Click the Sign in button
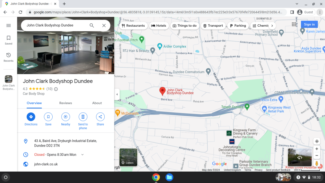This screenshot has width=325, height=183. coord(309,24)
